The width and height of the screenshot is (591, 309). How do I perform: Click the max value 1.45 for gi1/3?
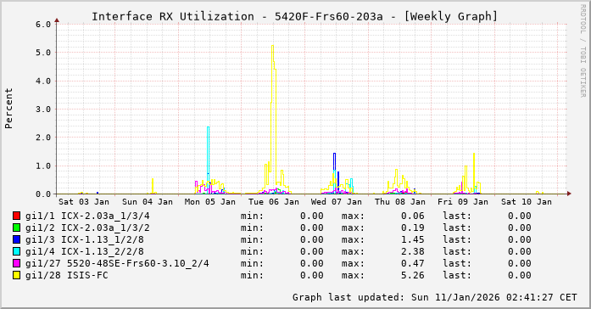pyautogui.click(x=412, y=239)
